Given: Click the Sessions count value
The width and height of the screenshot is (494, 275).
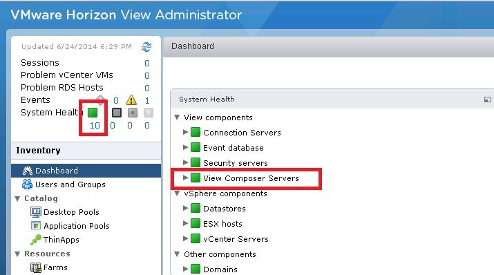Looking at the screenshot, I should point(147,64).
